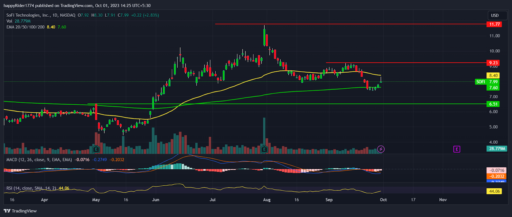Click the earnings E icon near May

click(x=96, y=149)
